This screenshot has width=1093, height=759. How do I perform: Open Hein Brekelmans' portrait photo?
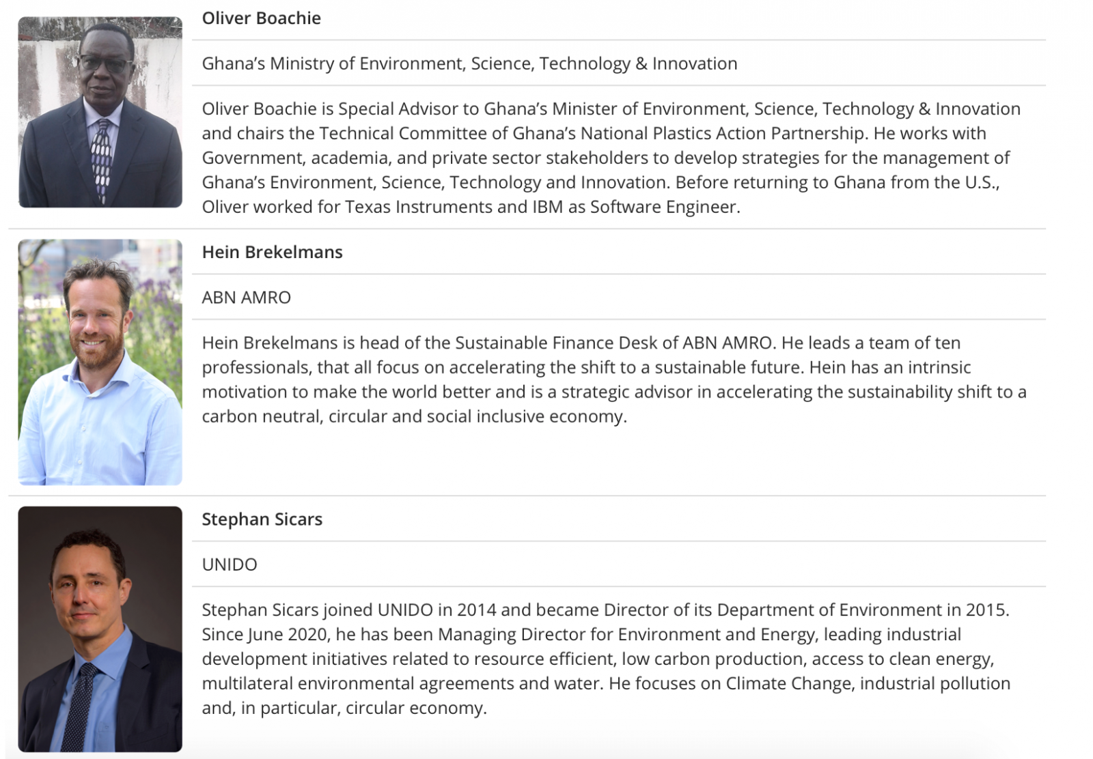point(100,362)
